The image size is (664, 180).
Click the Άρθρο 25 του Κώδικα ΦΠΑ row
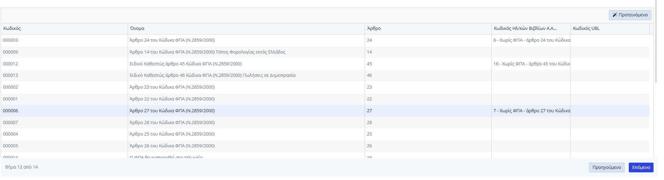pyautogui.click(x=172, y=134)
